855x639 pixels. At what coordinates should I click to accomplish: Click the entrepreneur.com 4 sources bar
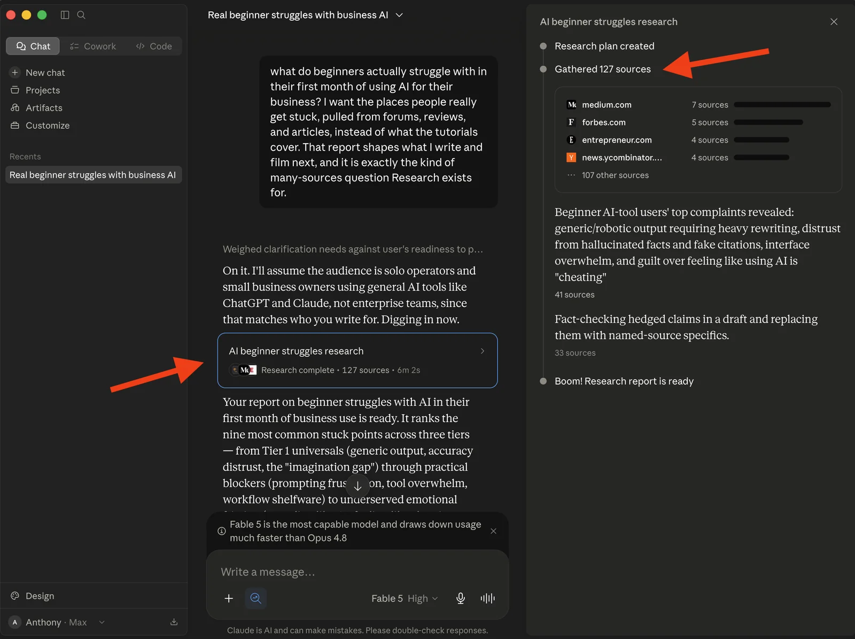(761, 140)
